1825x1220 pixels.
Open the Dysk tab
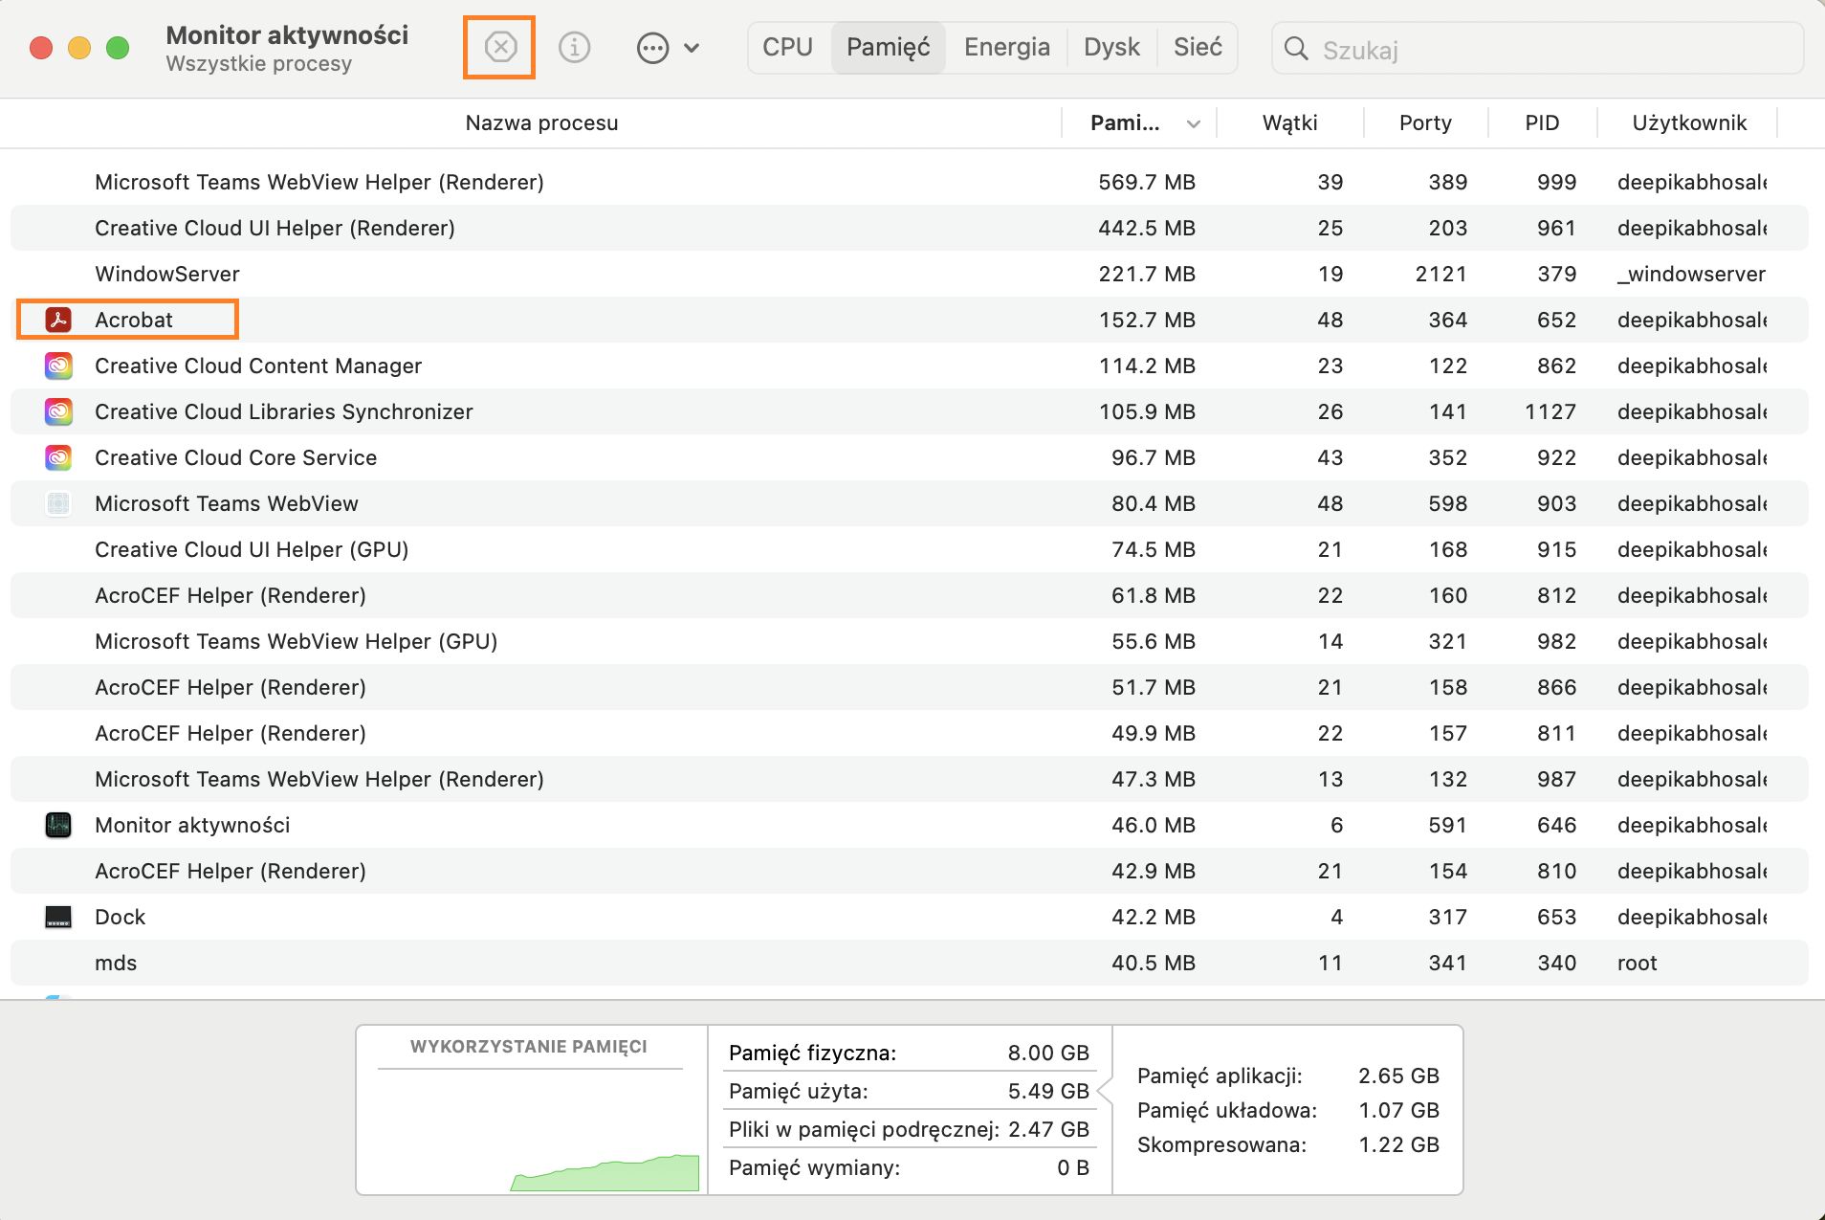1111,47
